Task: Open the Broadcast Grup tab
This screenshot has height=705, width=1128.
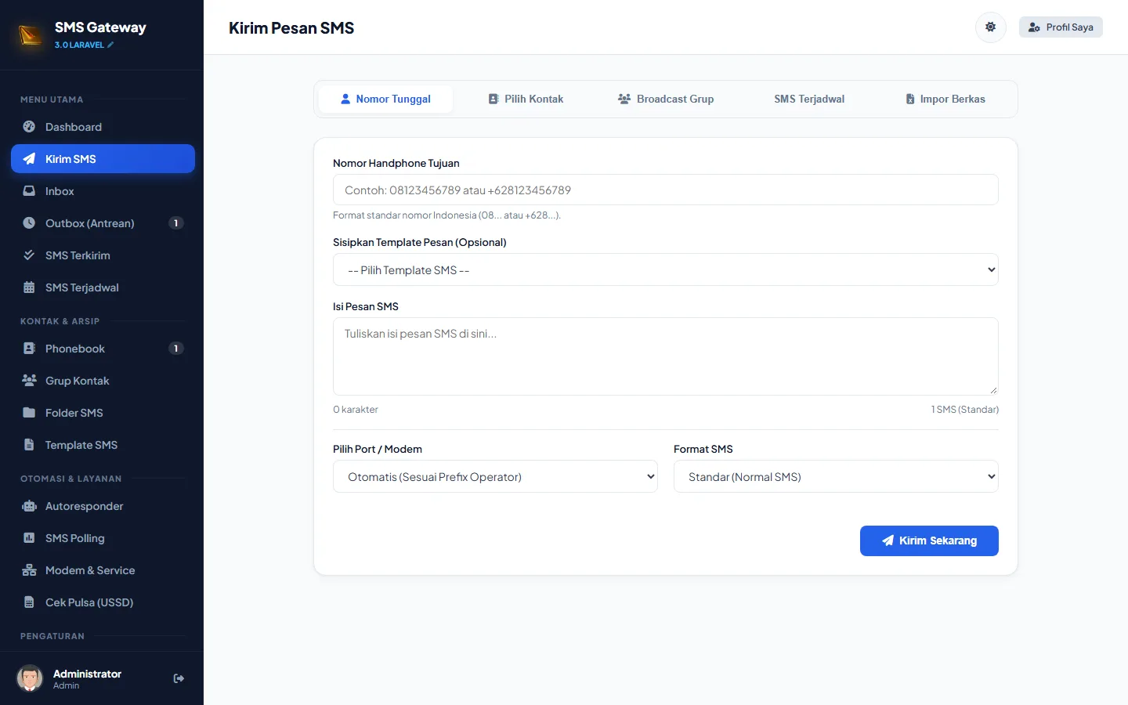Action: [x=666, y=99]
